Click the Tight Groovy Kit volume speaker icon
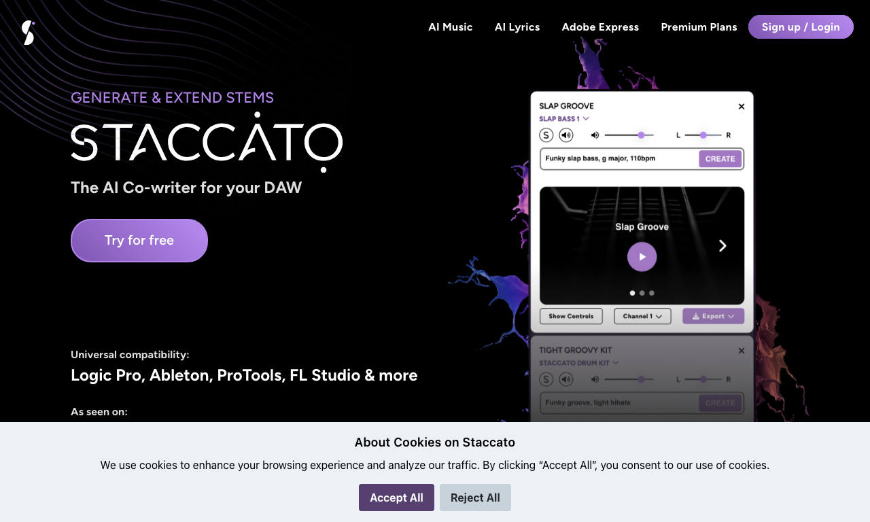 coord(595,379)
